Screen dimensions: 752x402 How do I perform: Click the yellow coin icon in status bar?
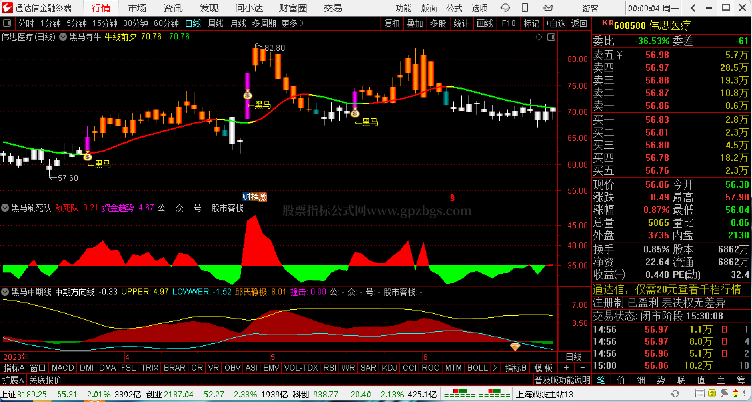(x=712, y=394)
